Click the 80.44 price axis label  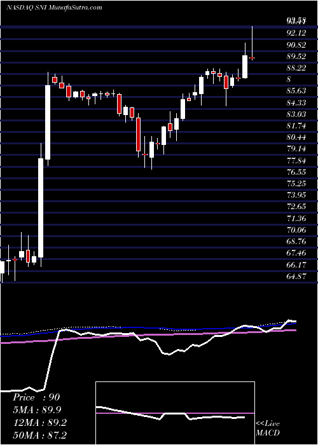[296, 137]
